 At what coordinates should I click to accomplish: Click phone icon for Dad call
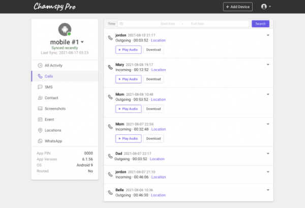coord(110,156)
